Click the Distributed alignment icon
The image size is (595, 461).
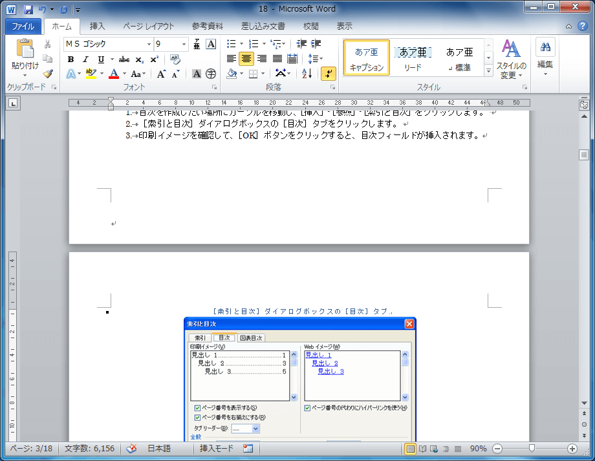[292, 59]
